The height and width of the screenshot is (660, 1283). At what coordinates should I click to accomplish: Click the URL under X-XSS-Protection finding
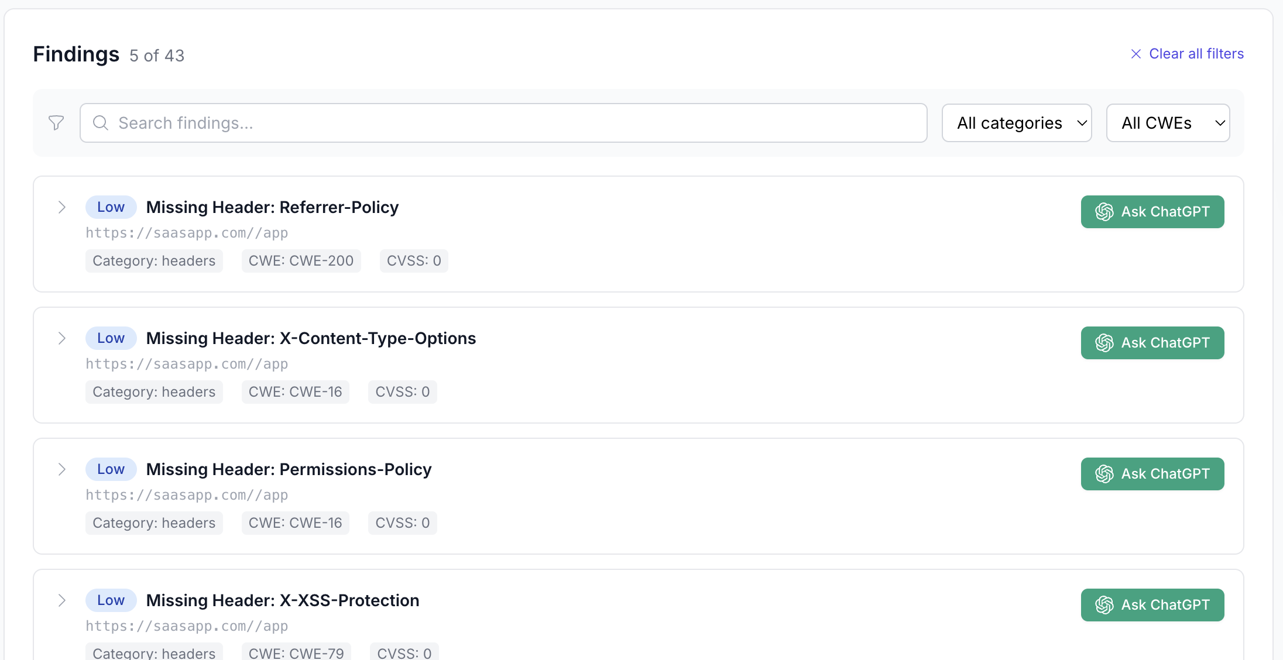[x=187, y=626]
